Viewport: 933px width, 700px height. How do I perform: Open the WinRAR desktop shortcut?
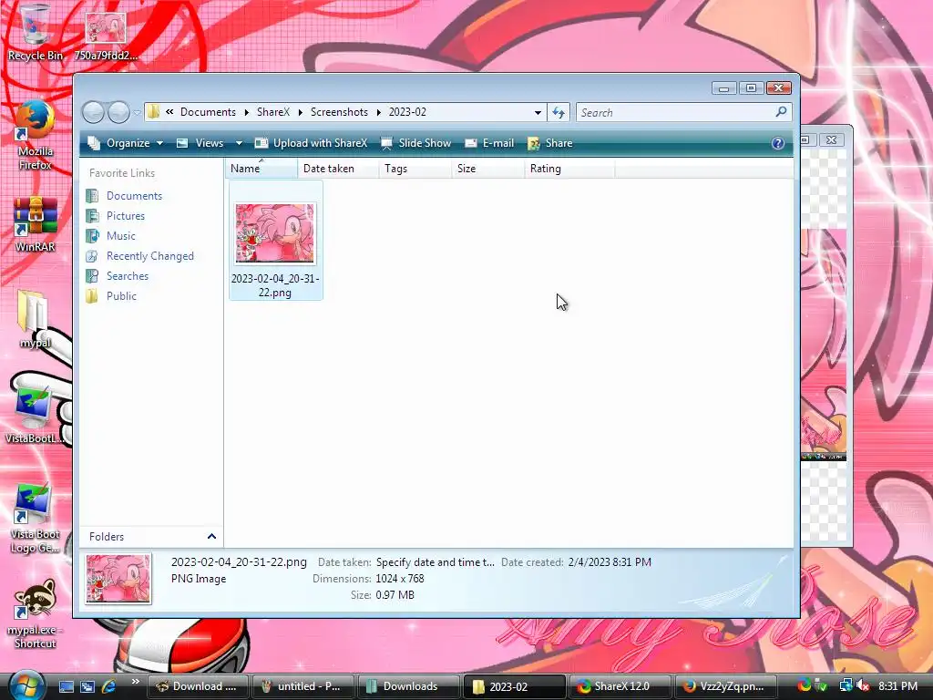coord(36,225)
